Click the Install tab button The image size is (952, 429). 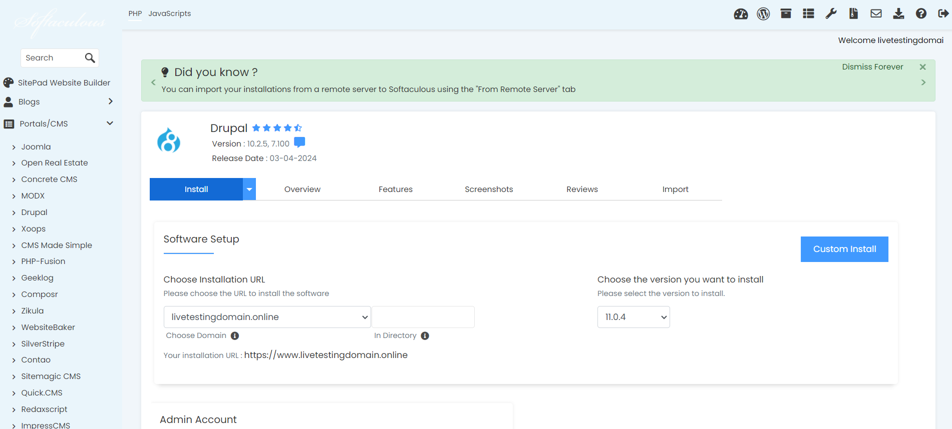[196, 189]
